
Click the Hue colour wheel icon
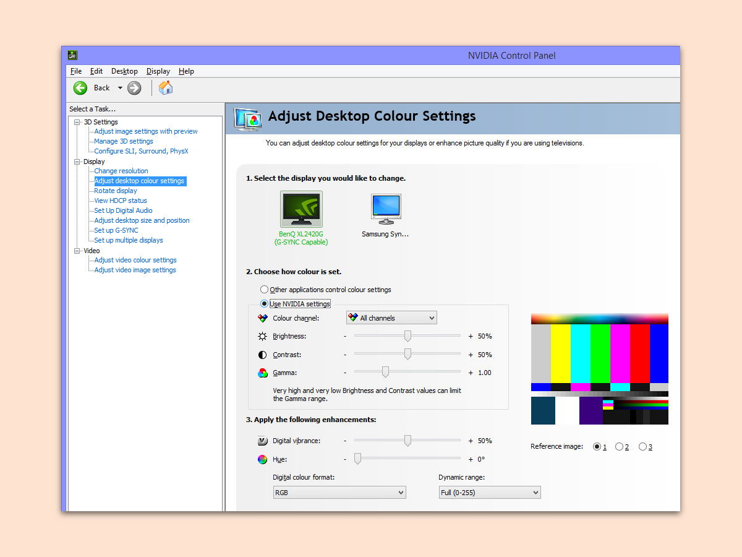[262, 459]
